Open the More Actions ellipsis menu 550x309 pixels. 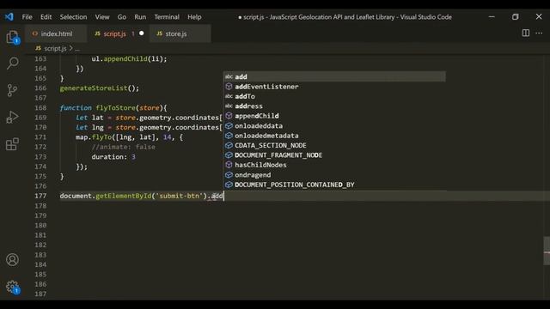[539, 33]
